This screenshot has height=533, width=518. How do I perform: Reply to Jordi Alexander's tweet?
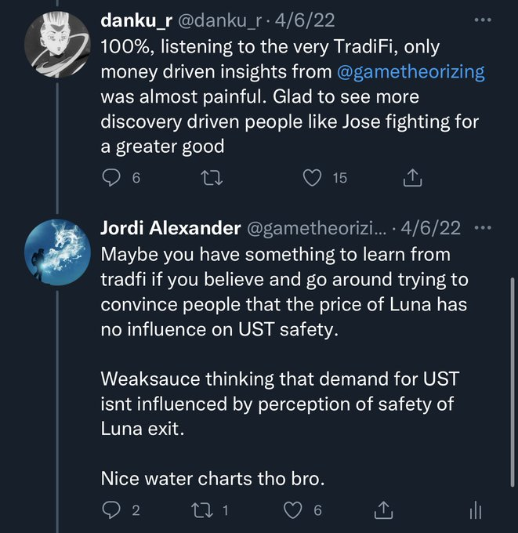pyautogui.click(x=110, y=510)
